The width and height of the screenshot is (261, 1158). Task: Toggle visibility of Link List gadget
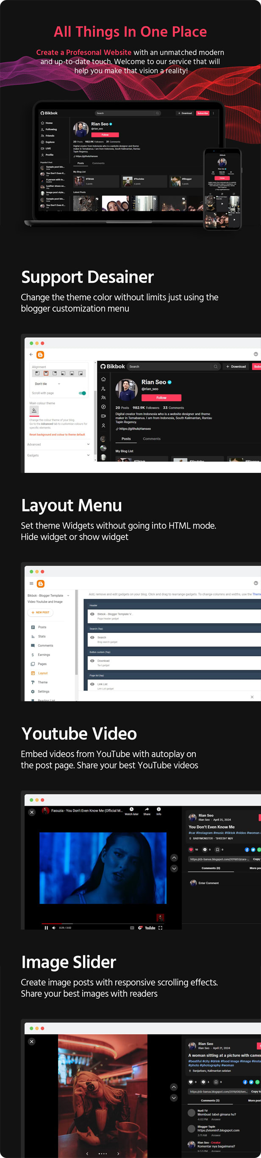[92, 684]
